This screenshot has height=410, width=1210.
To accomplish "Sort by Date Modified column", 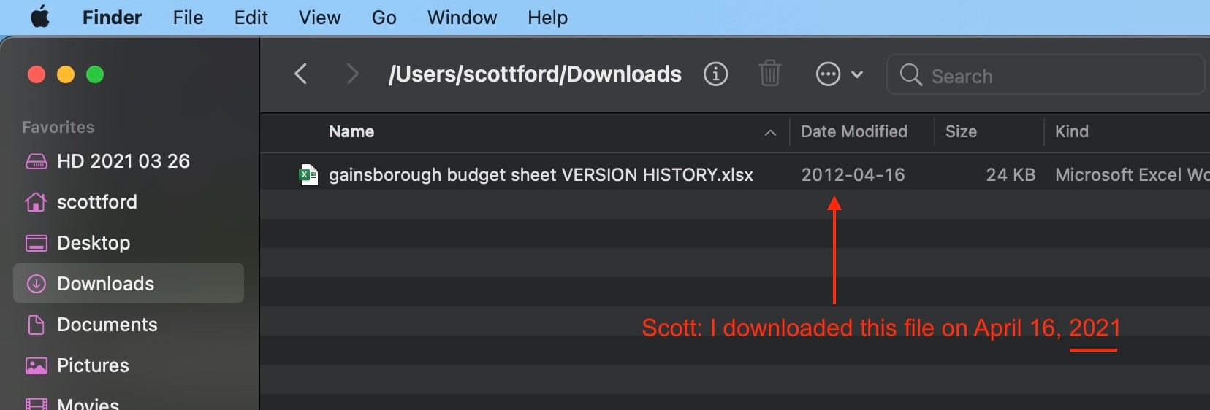I will [x=853, y=132].
